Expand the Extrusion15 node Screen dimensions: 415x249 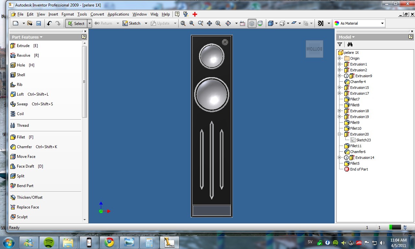tap(339, 88)
